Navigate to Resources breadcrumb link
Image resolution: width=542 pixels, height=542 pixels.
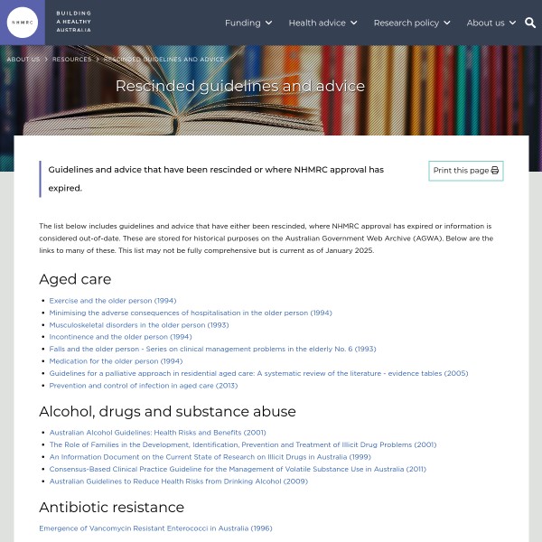pos(71,60)
